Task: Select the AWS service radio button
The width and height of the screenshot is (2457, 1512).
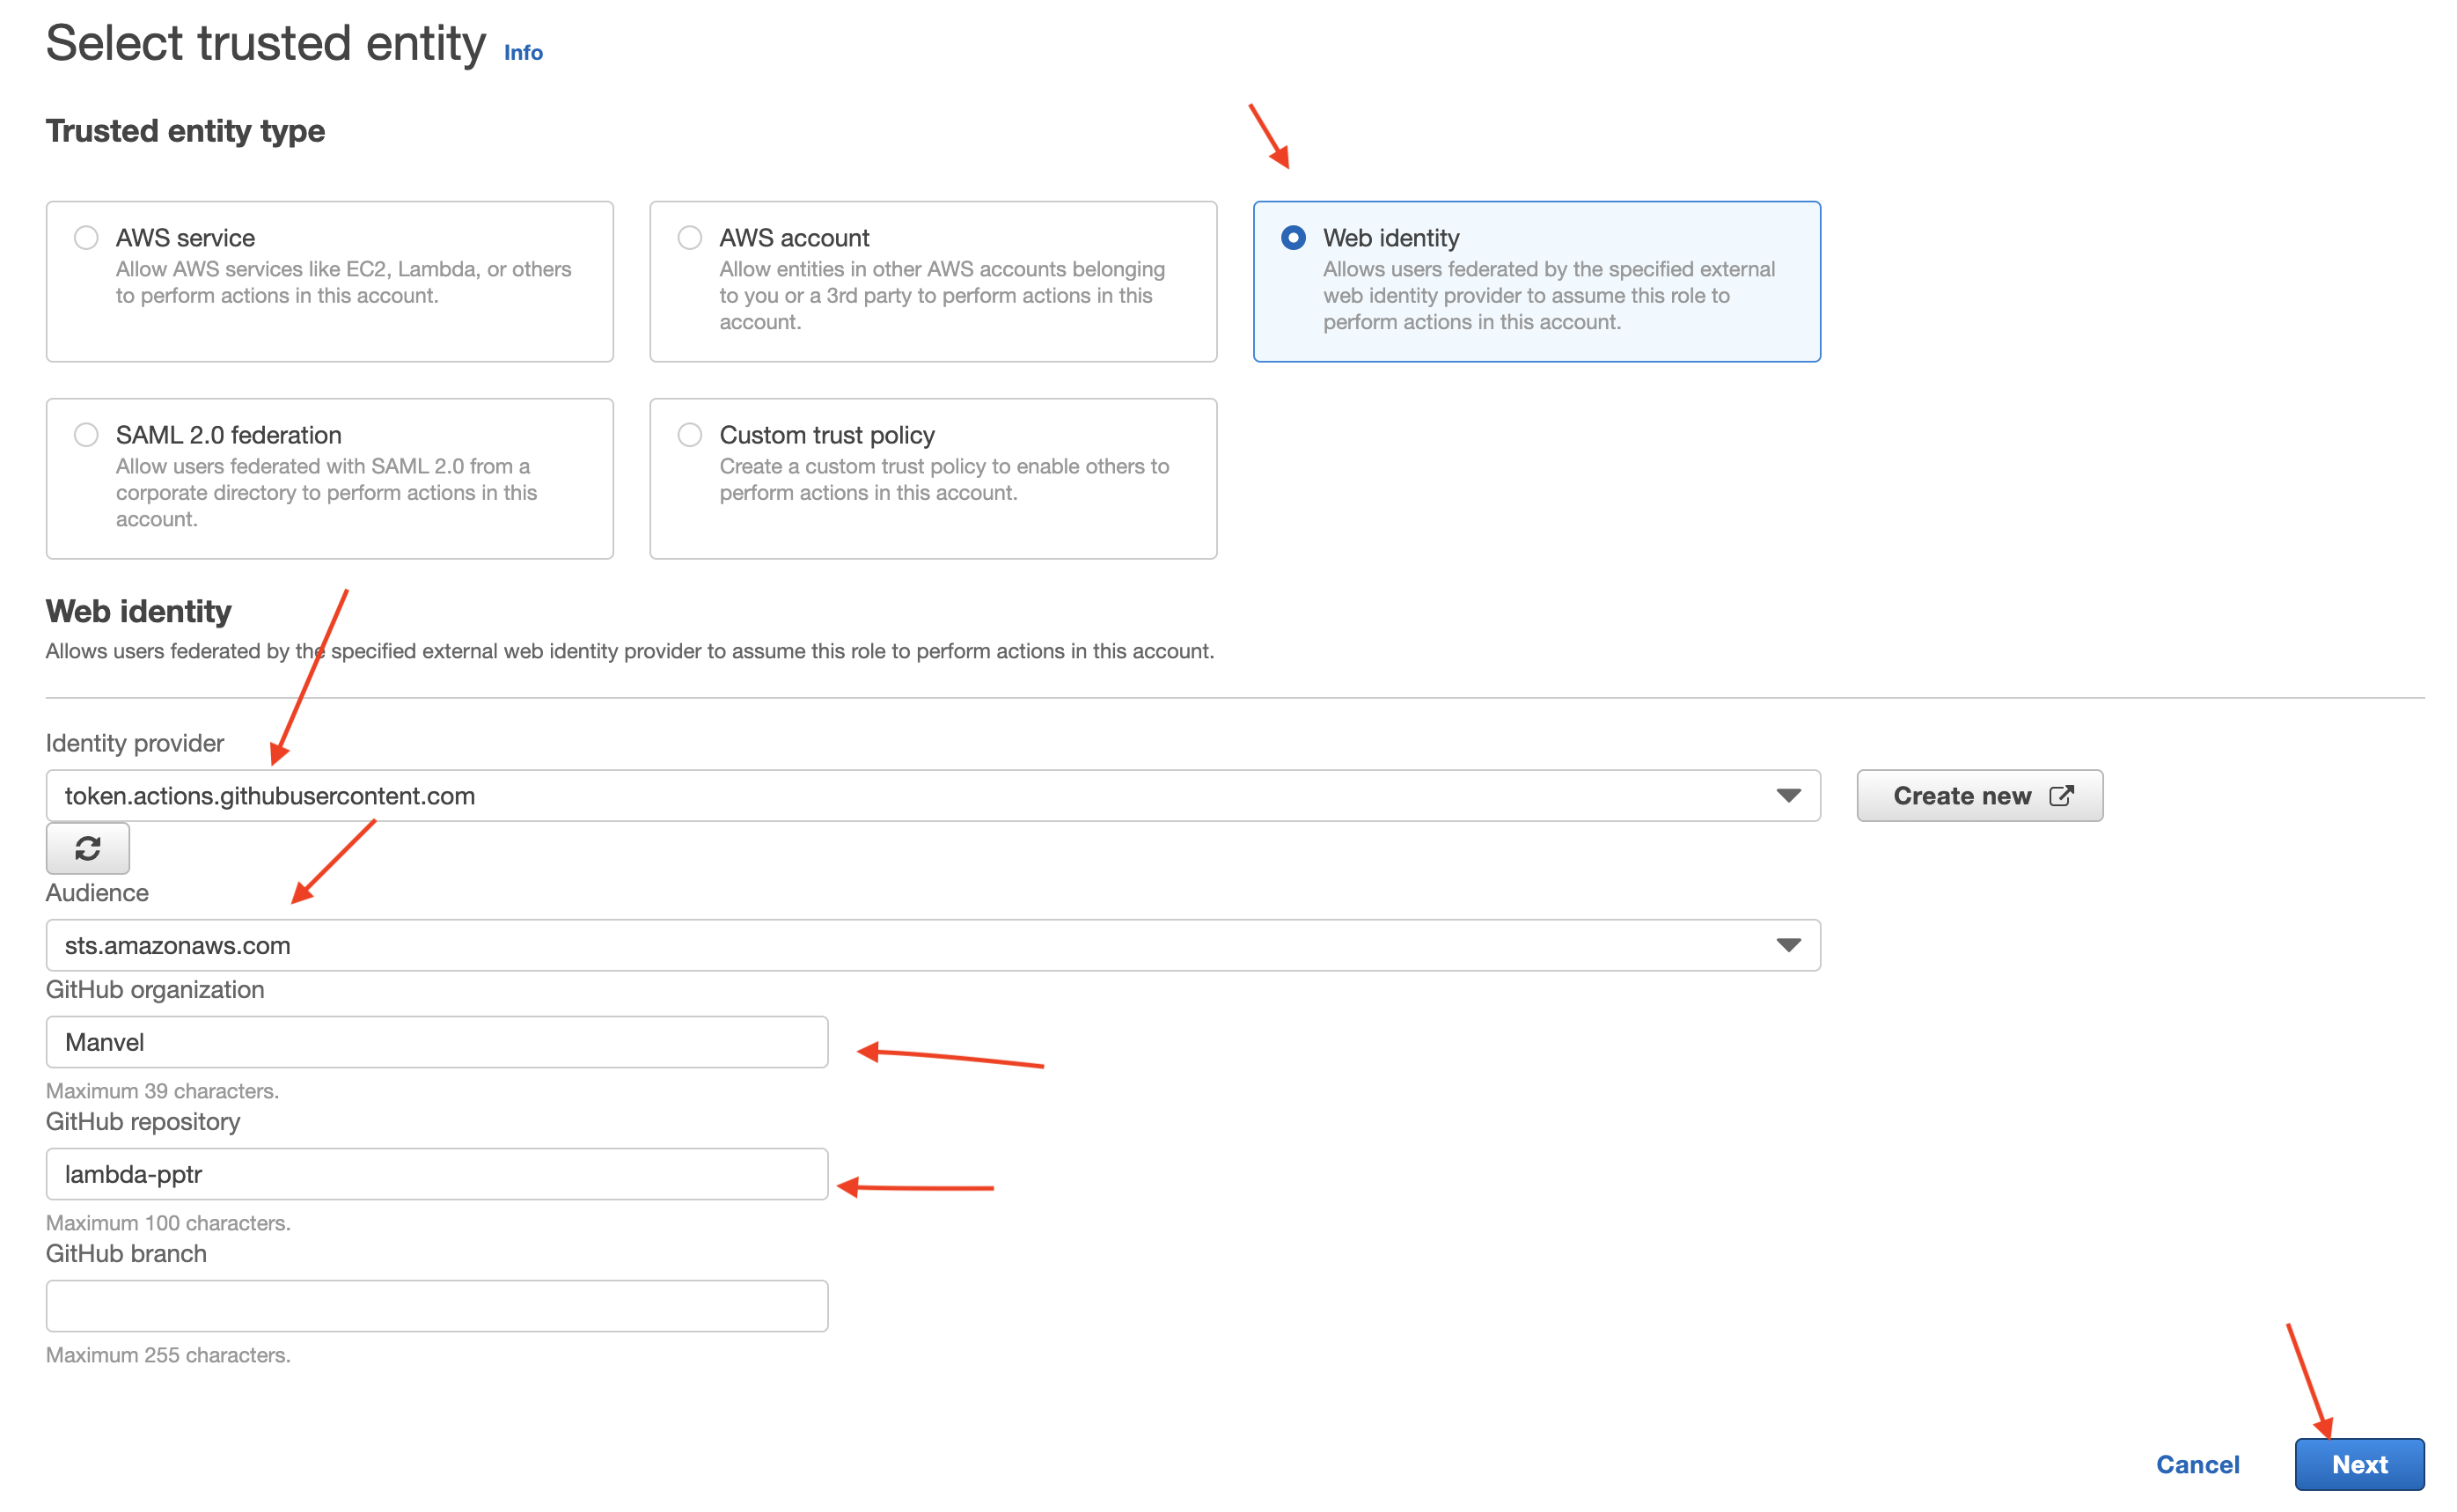Action: pyautogui.click(x=86, y=237)
